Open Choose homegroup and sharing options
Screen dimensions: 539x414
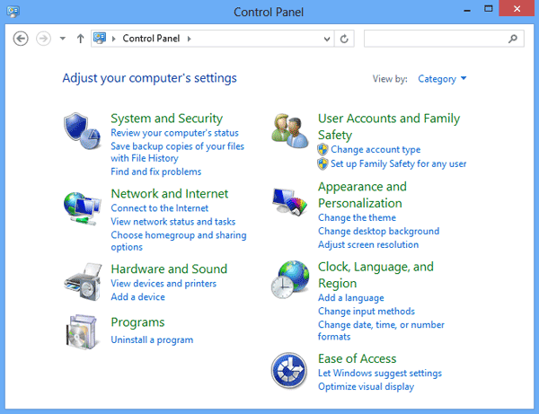(x=179, y=241)
